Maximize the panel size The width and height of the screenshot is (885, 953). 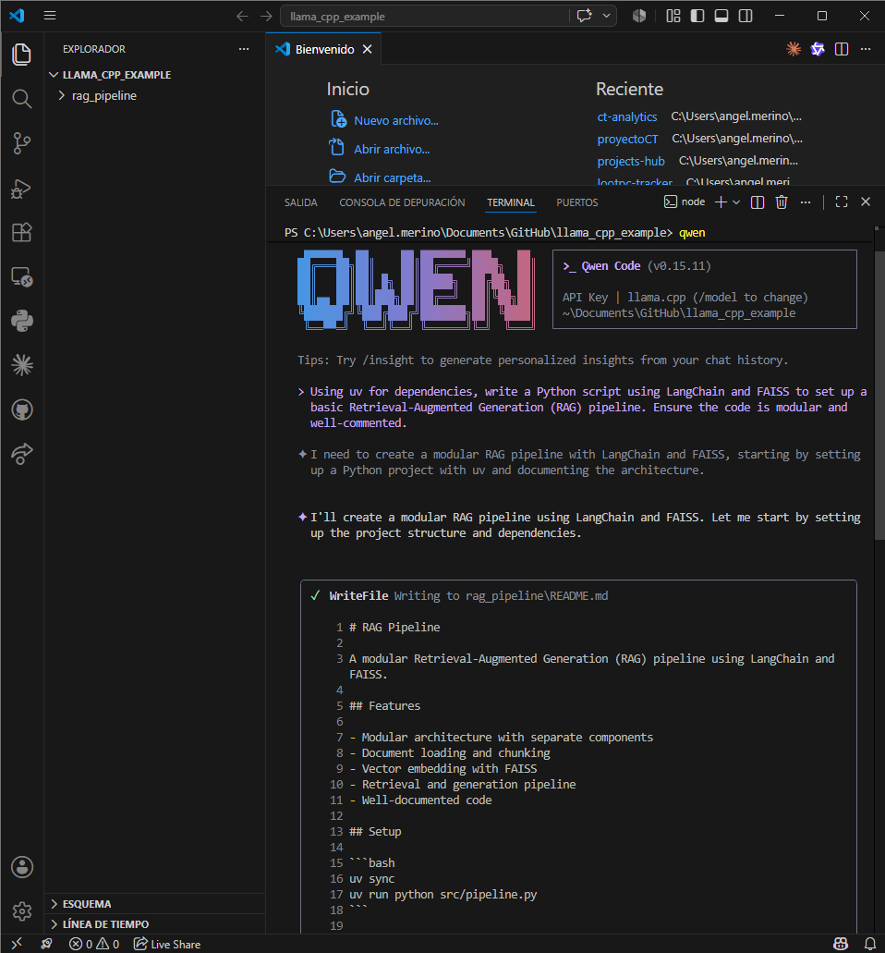pos(842,202)
